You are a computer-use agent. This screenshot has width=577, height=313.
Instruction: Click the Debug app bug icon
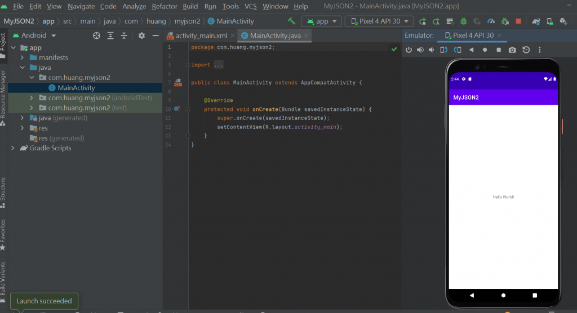click(463, 21)
